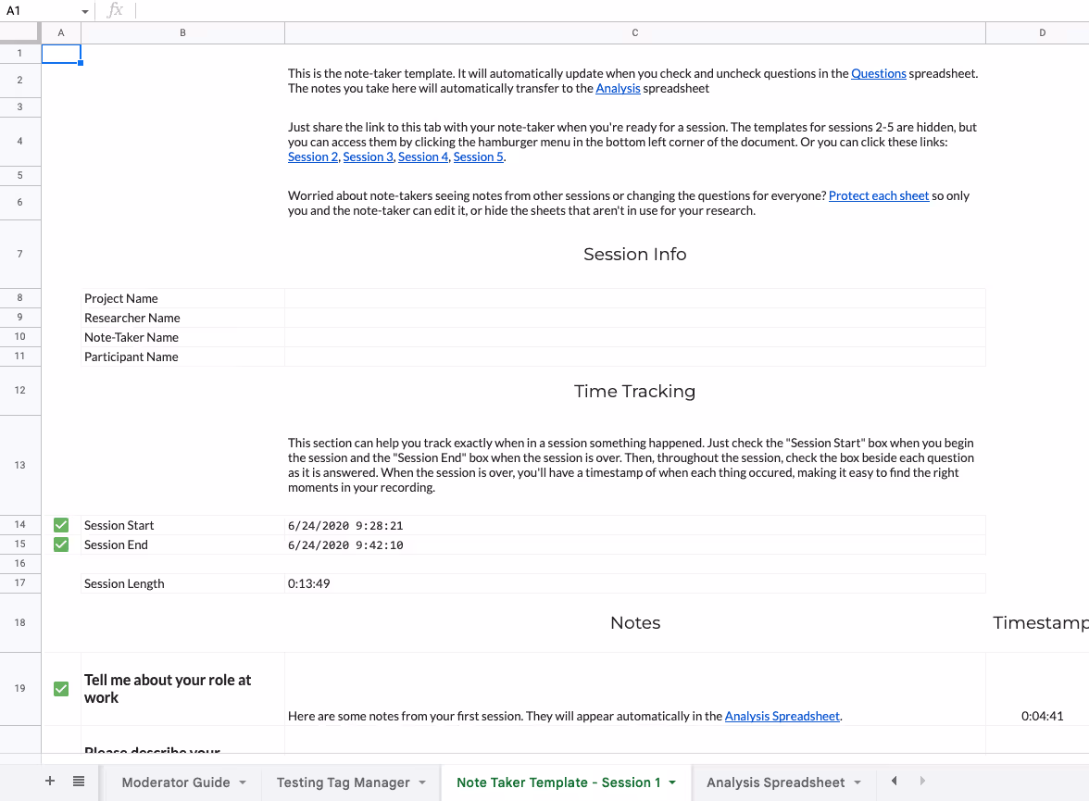1089x801 pixels.
Task: Select column header C
Action: (635, 32)
